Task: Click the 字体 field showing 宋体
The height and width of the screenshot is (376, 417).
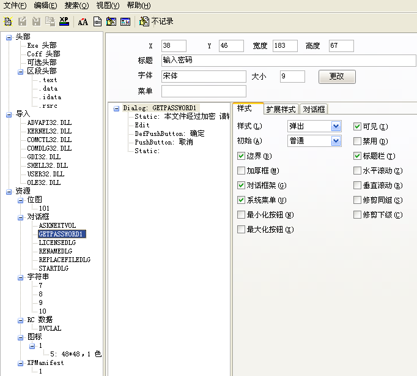Action: [x=204, y=77]
